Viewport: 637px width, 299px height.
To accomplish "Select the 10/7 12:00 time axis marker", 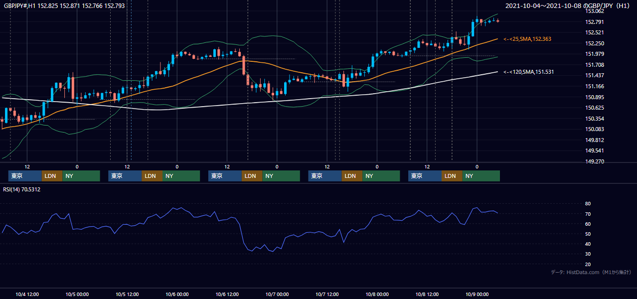I will pos(327,294).
